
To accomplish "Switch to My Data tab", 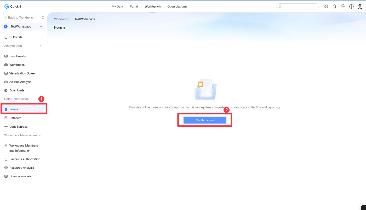I will [117, 7].
